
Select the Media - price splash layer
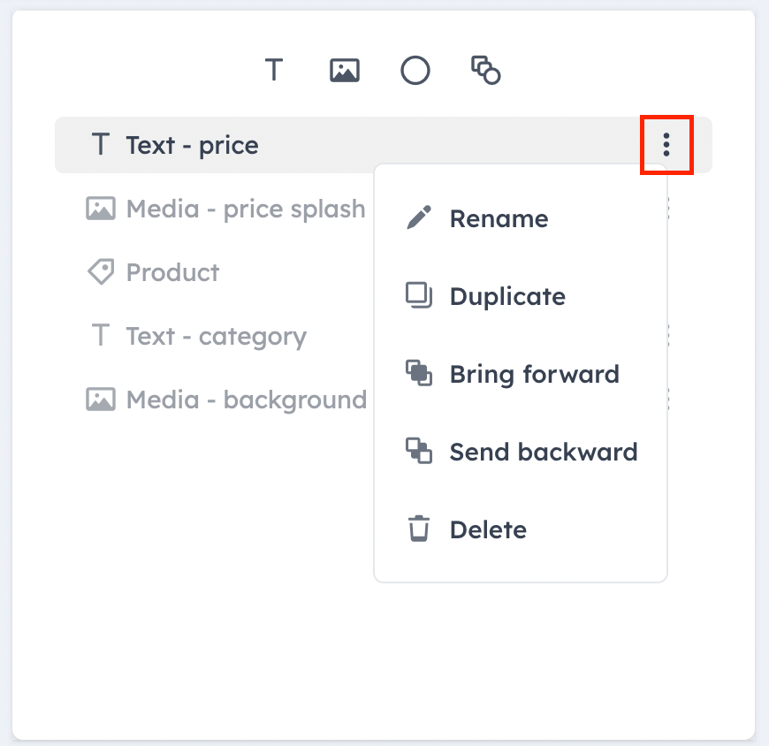(225, 209)
